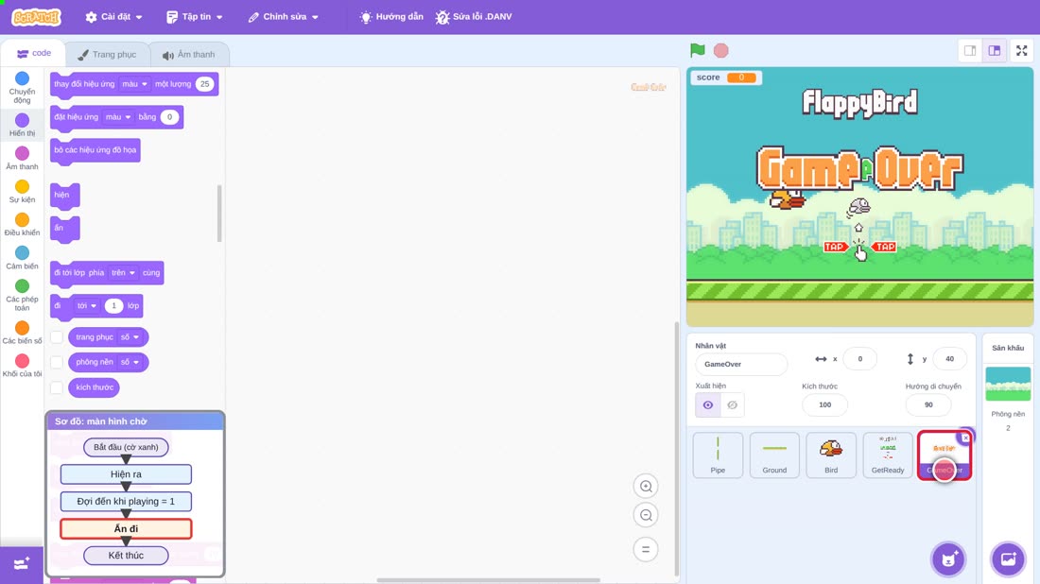Image resolution: width=1040 pixels, height=584 pixels.
Task: Select the Điều khiển block category
Action: (22, 225)
